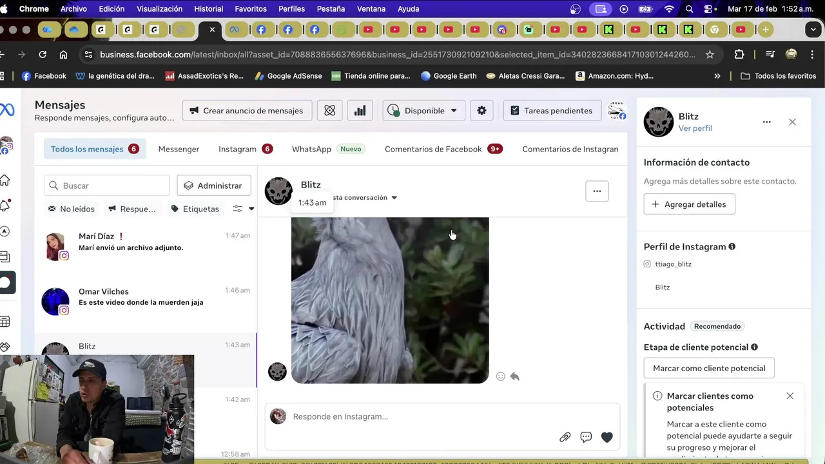Switch to WhatsApp tab
Screen dimensions: 825x464
click(x=327, y=149)
